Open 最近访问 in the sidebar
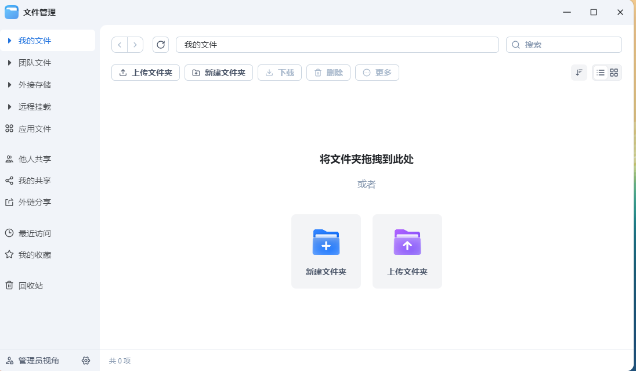 34,233
